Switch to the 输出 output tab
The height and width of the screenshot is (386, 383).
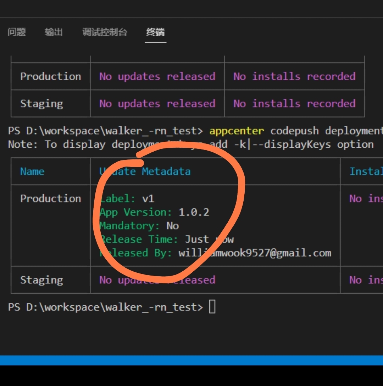[54, 32]
